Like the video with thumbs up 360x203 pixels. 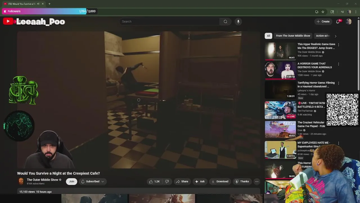(x=154, y=182)
